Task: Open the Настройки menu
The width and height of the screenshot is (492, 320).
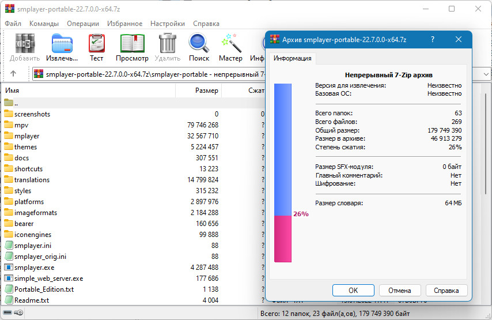Action: tap(168, 24)
